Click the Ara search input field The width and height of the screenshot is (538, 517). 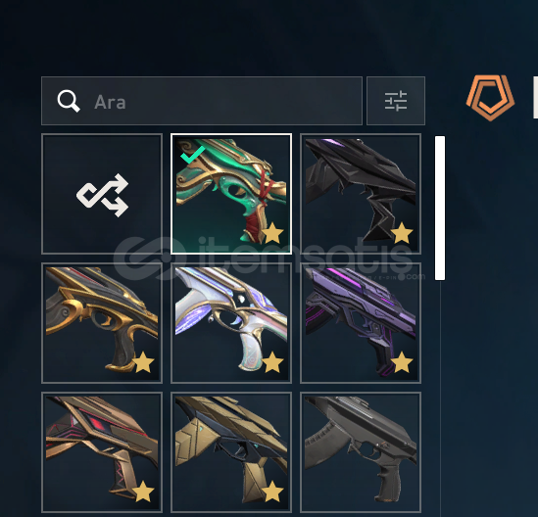202,101
